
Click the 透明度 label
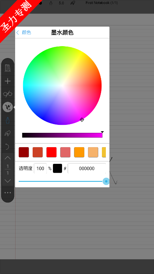tap(25, 168)
